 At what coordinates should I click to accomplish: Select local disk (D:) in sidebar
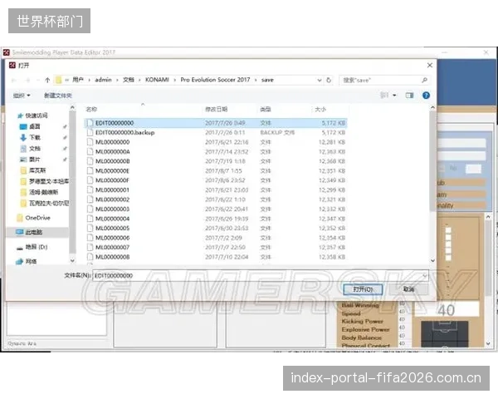click(32, 247)
